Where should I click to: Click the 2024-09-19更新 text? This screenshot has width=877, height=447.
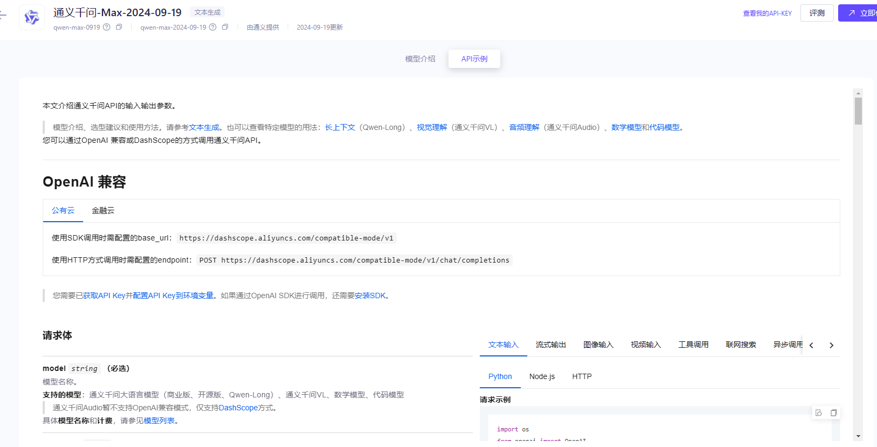click(319, 27)
